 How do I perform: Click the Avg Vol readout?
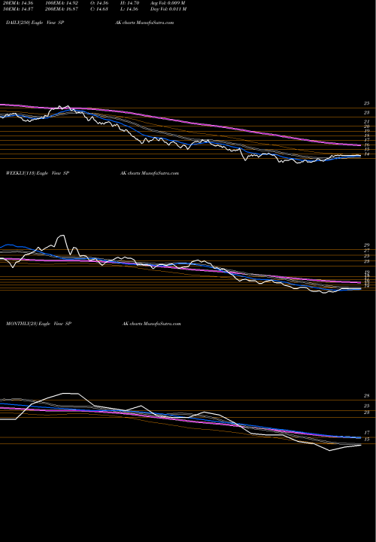(x=168, y=3)
